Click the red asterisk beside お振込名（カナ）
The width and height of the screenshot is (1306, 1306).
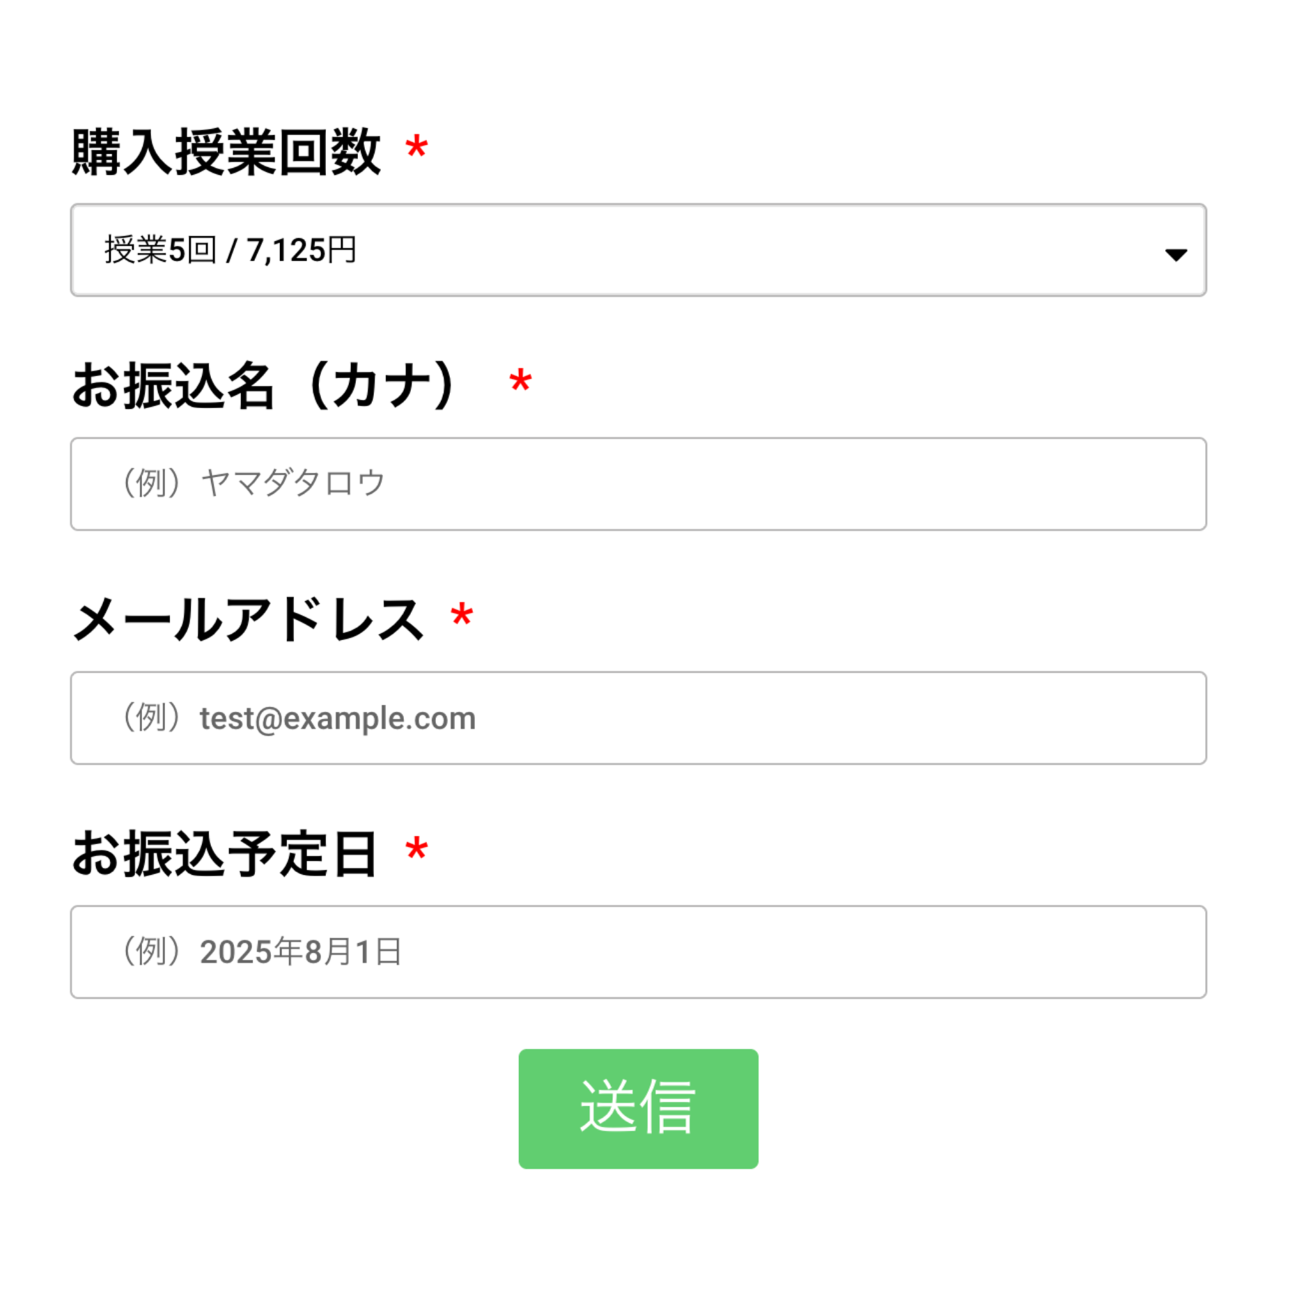(x=520, y=381)
